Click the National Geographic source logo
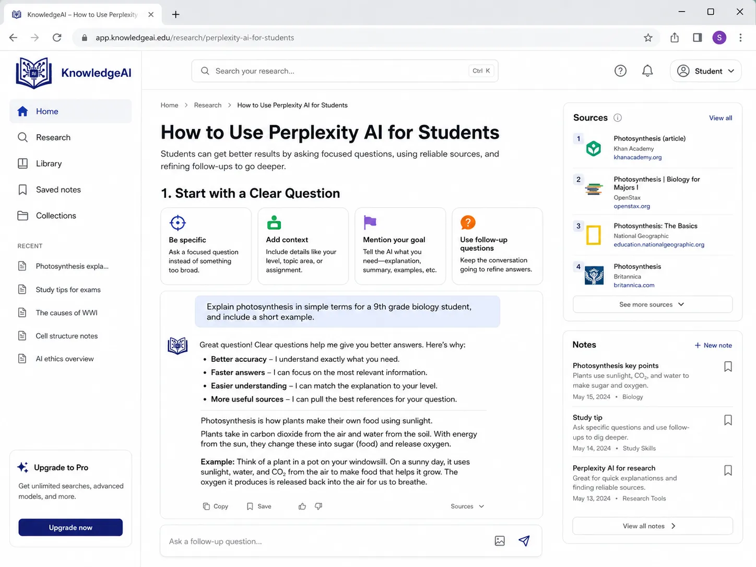Image resolution: width=756 pixels, height=567 pixels. pos(594,235)
